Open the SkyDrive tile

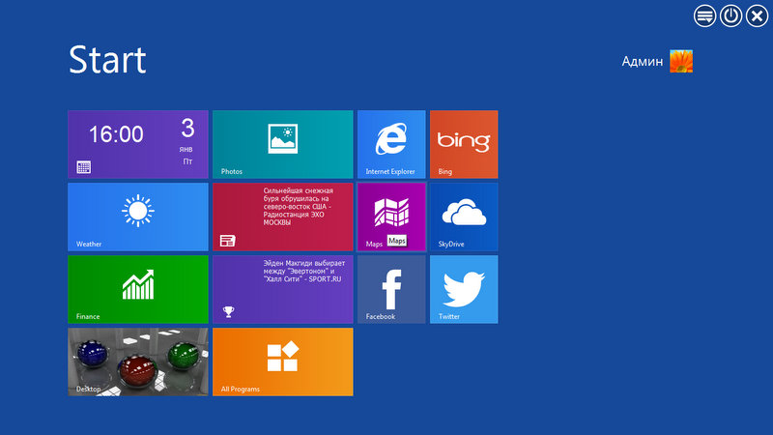click(x=464, y=217)
